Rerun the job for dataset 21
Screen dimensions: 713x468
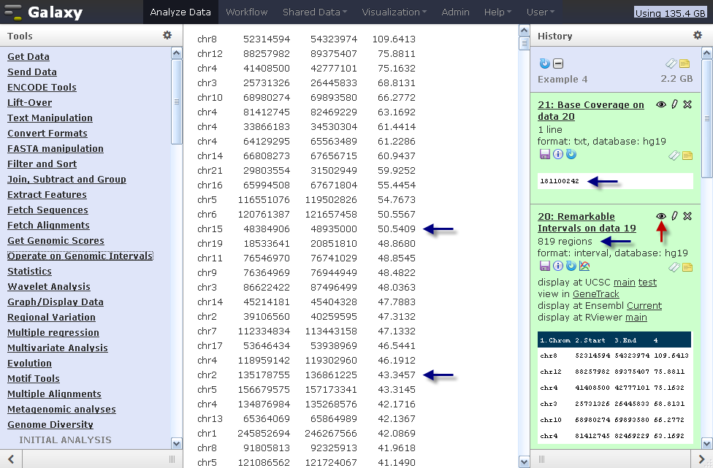click(571, 155)
